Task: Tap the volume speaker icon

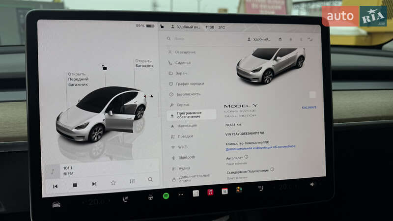Action: (312, 184)
